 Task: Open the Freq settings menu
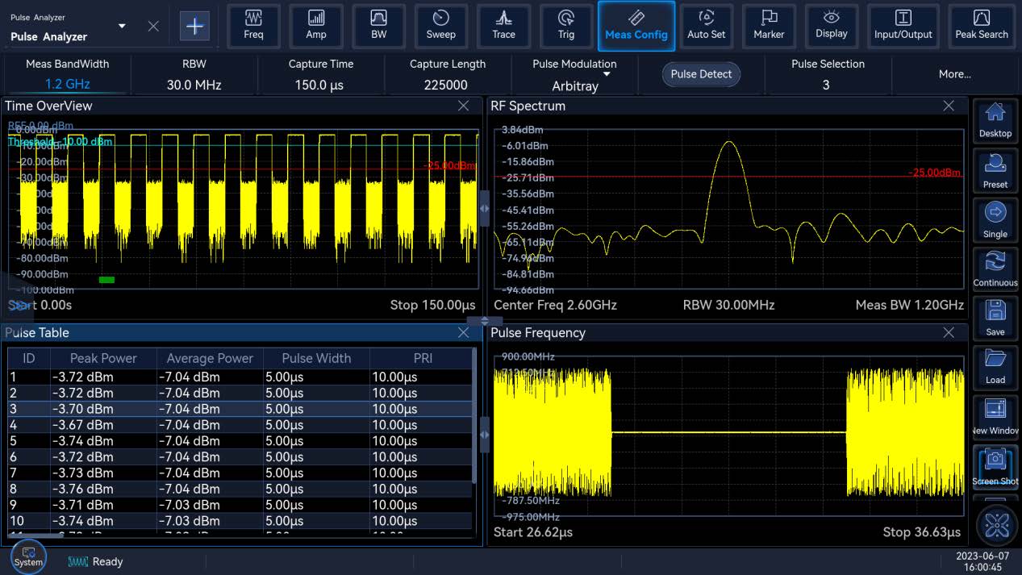pos(253,26)
